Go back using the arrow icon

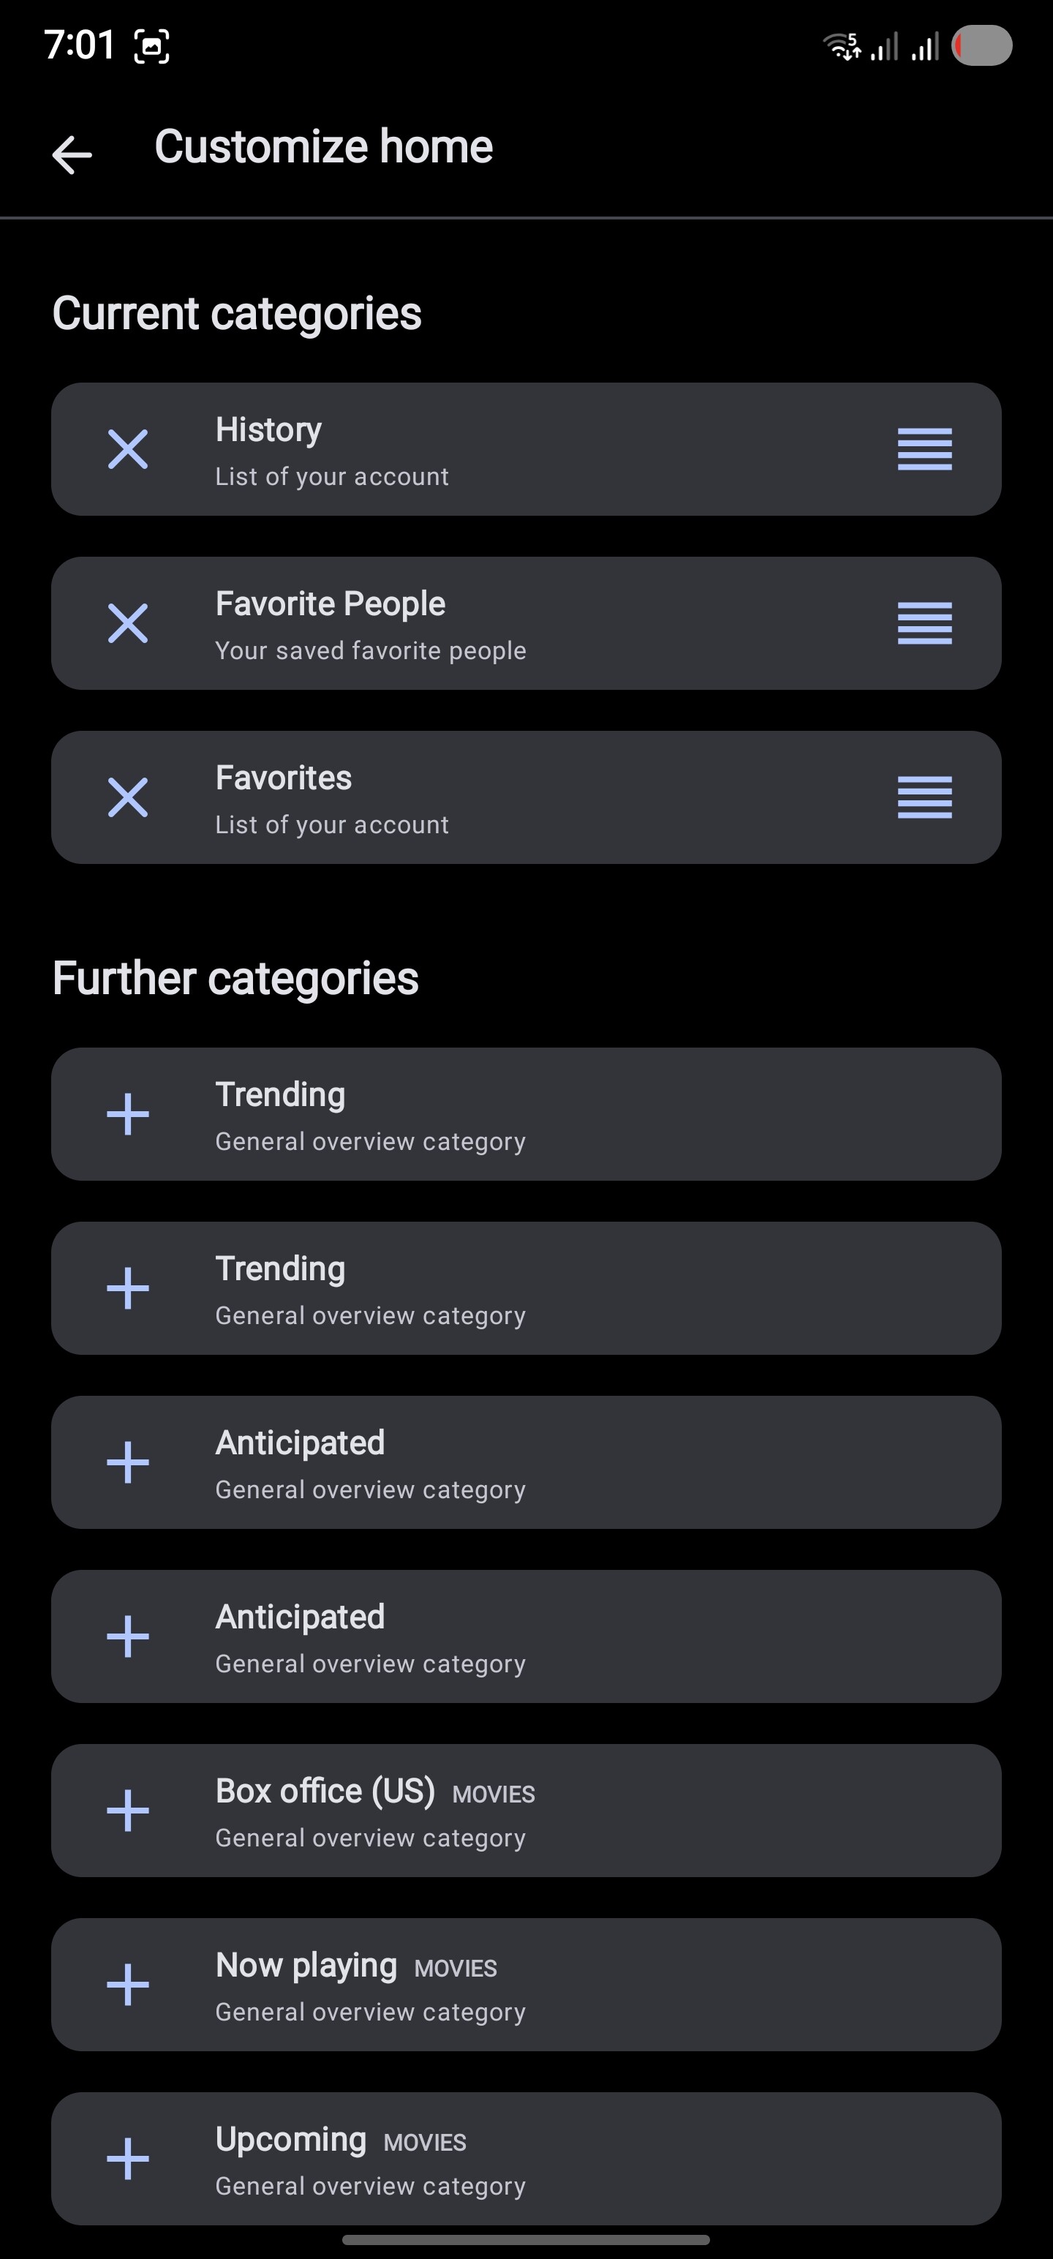[72, 154]
